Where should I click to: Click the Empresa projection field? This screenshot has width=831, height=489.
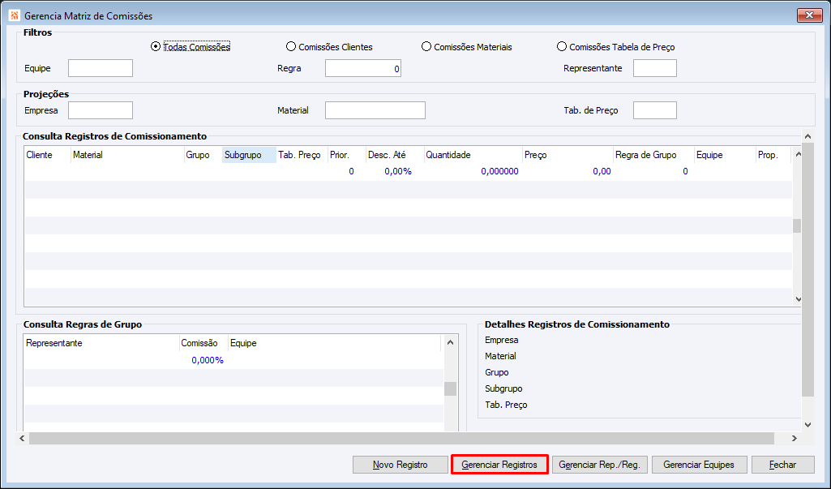click(101, 110)
